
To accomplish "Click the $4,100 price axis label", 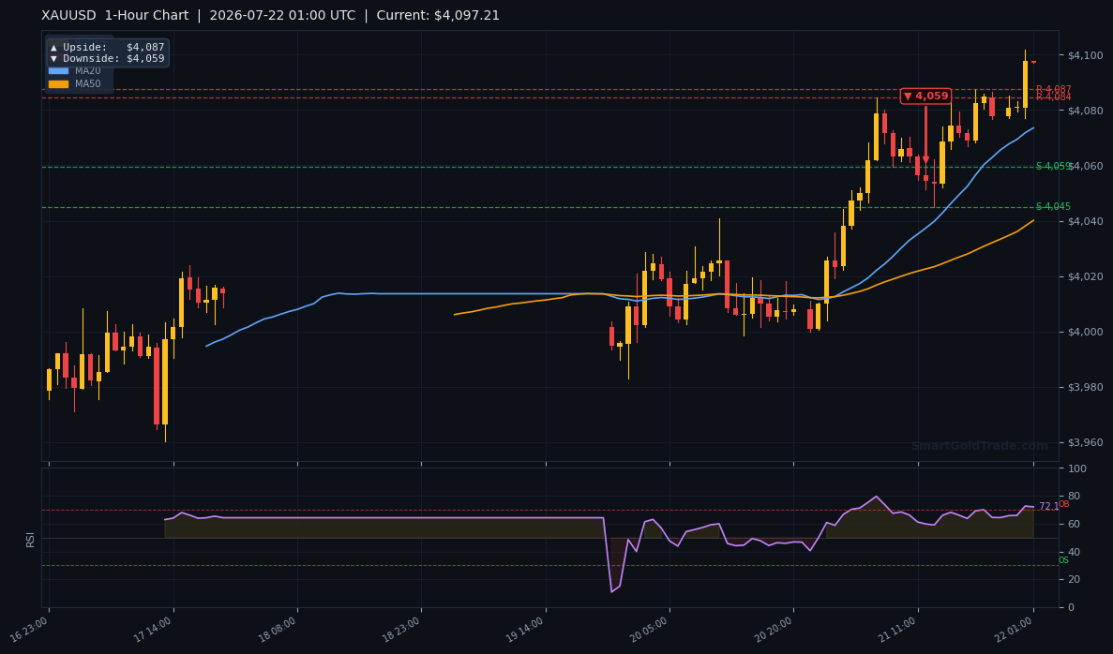I will pos(1085,55).
